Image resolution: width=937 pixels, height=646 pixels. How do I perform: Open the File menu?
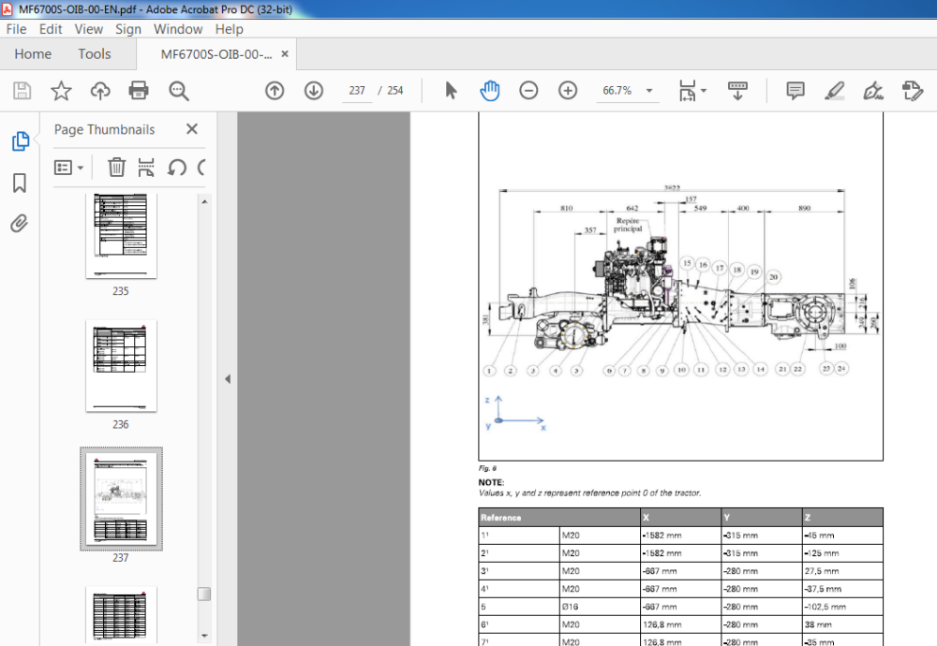tap(16, 29)
